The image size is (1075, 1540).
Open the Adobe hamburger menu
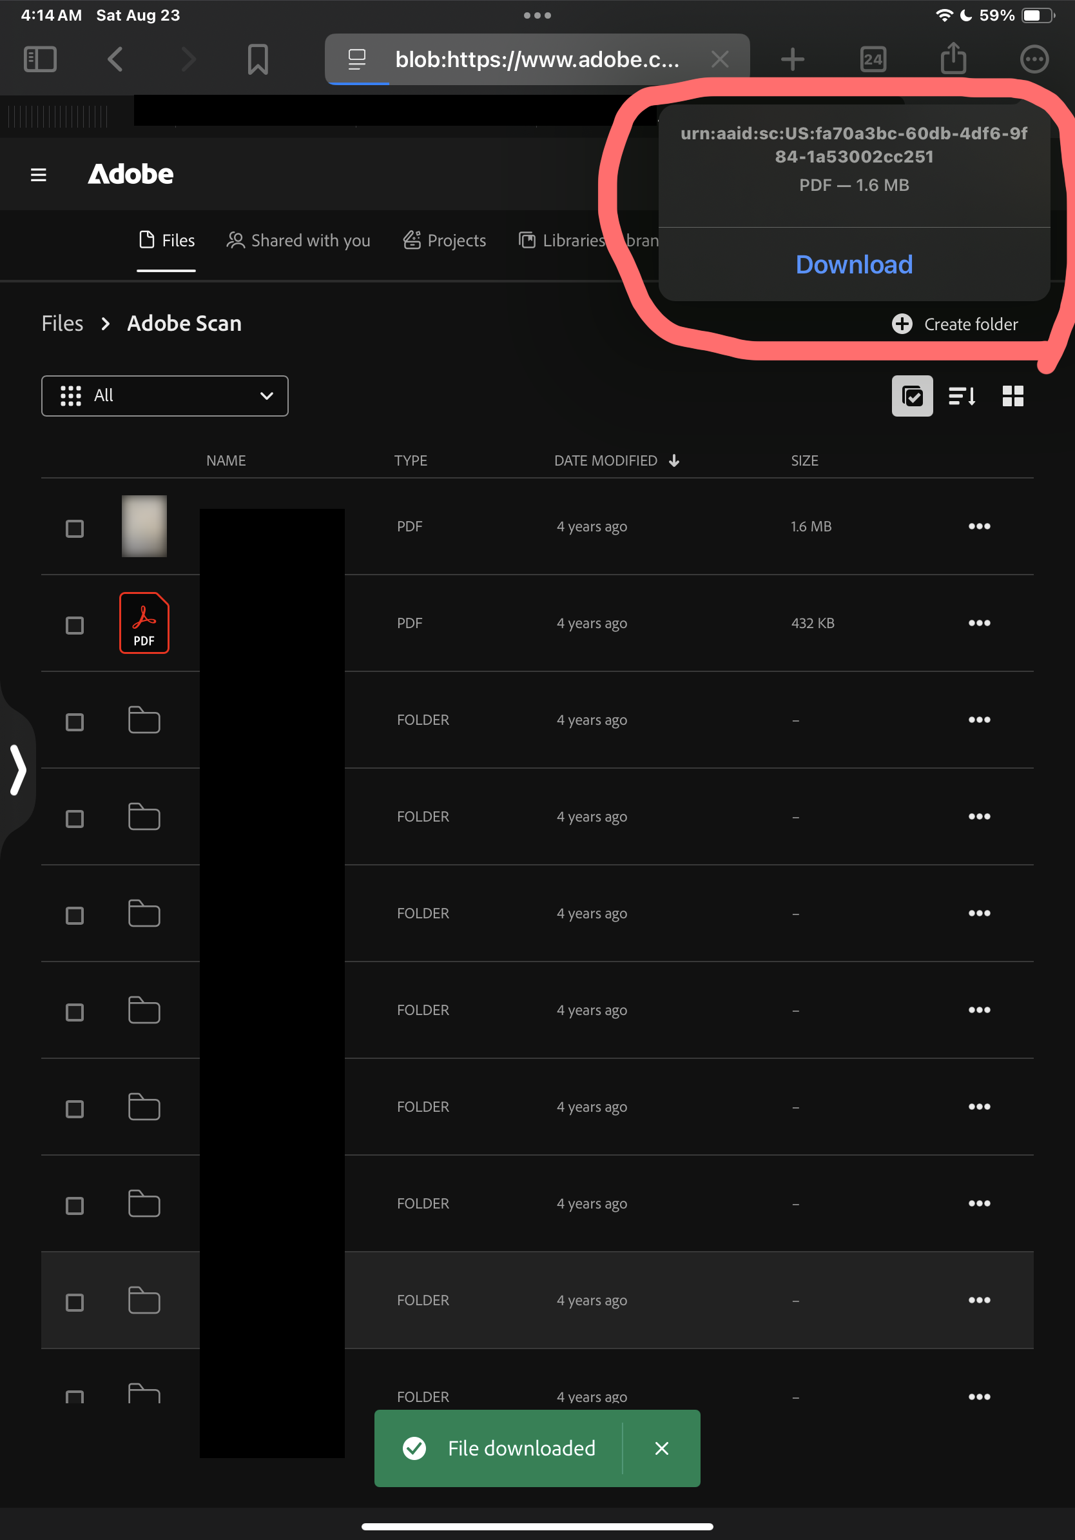point(38,174)
